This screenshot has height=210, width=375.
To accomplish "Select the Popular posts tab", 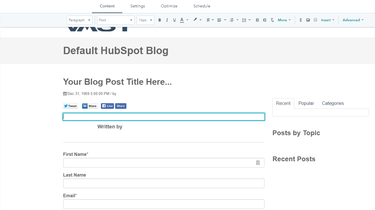I will 306,103.
